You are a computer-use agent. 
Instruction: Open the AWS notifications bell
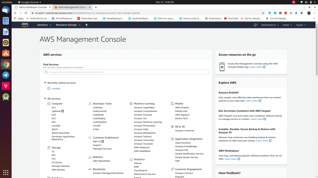pos(255,25)
